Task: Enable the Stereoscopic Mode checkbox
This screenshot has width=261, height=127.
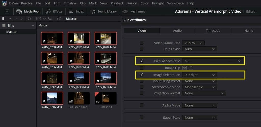Action: (x=141, y=87)
